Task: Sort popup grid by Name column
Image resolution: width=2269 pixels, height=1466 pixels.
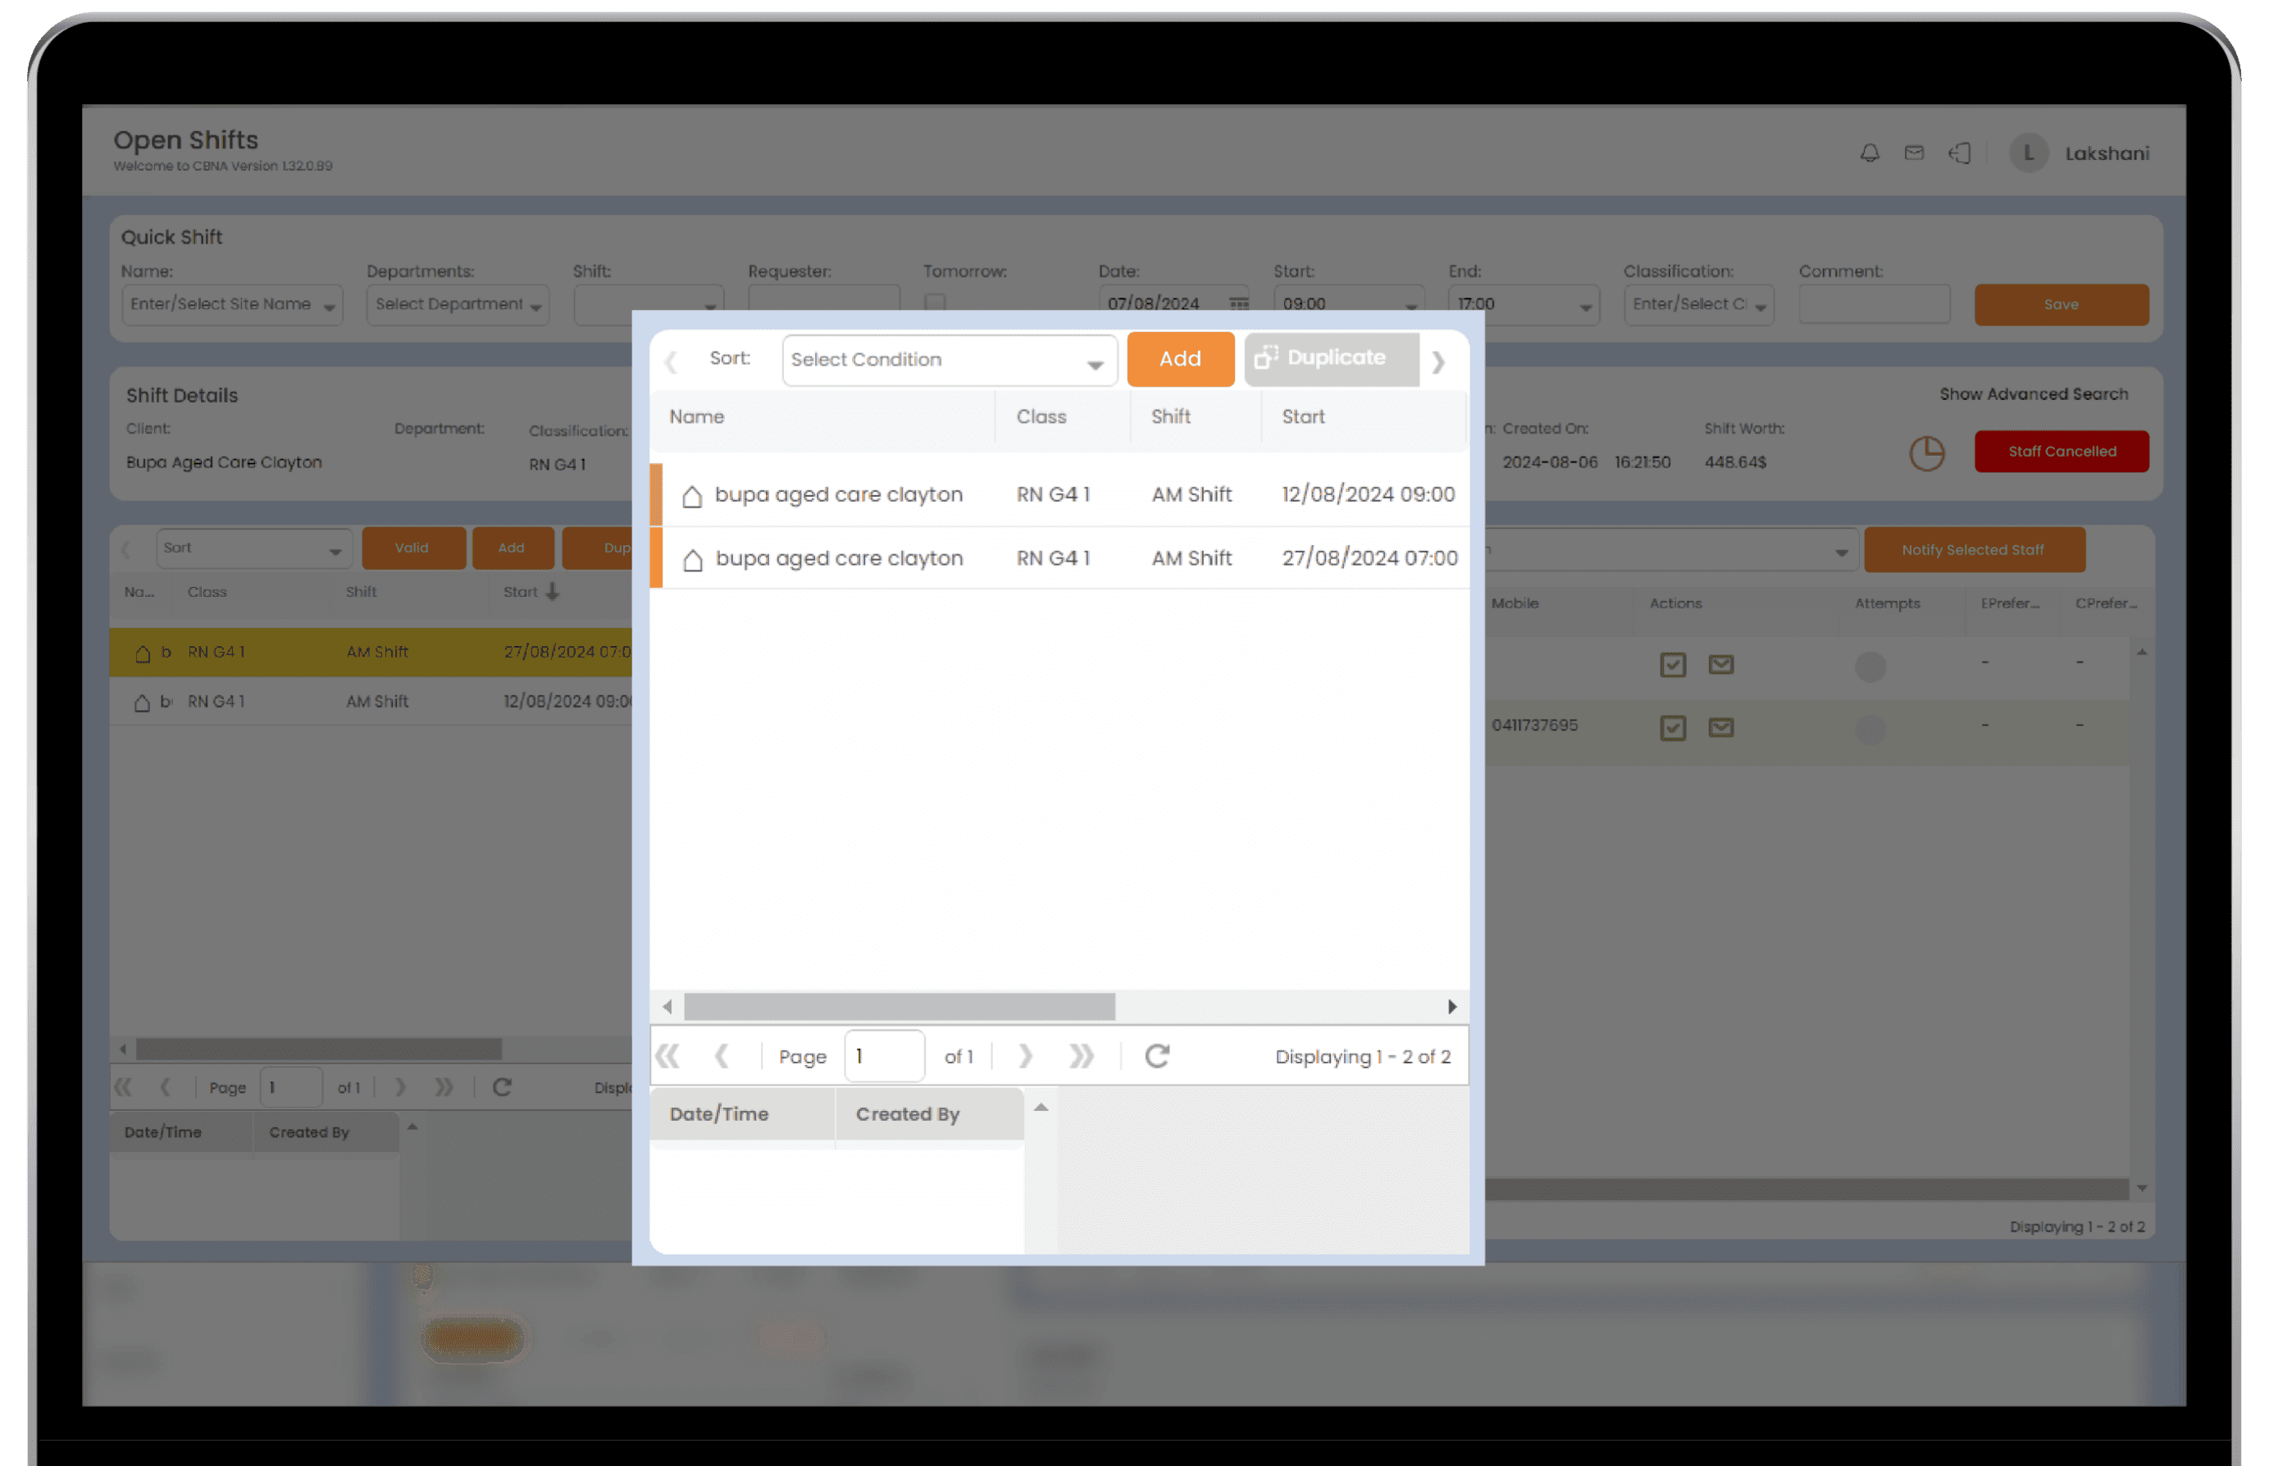Action: [x=822, y=416]
